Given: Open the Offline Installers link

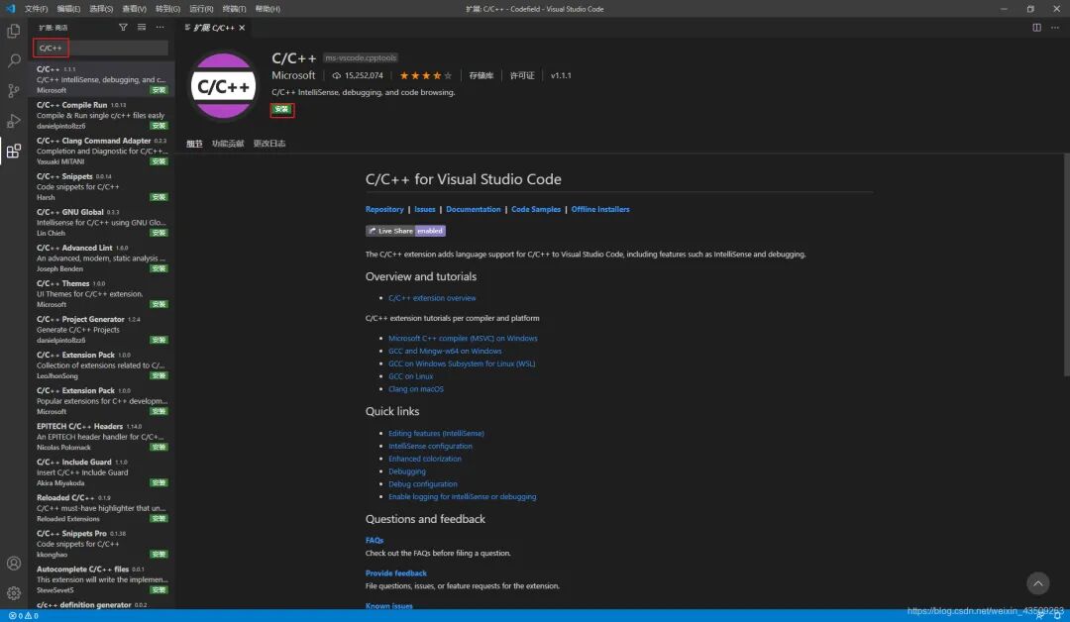Looking at the screenshot, I should (600, 209).
